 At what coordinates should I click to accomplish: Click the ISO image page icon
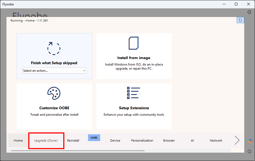134,43
